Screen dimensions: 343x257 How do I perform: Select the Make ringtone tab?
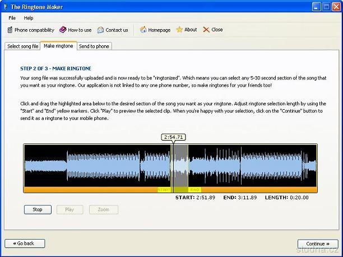[58, 46]
